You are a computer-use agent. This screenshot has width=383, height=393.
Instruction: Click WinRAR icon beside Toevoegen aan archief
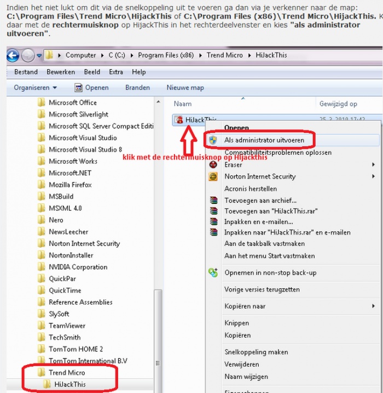(213, 200)
